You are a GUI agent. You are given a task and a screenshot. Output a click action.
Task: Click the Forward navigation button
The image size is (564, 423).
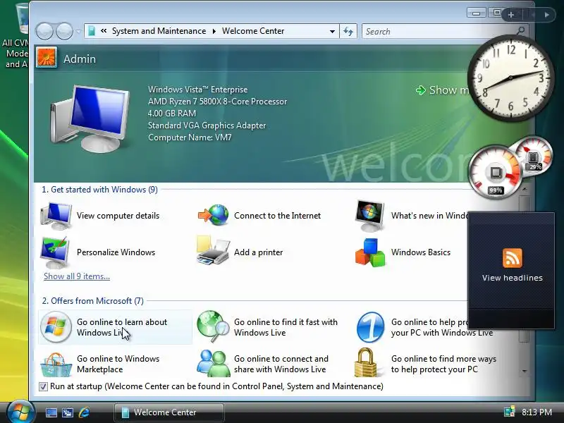pyautogui.click(x=64, y=31)
